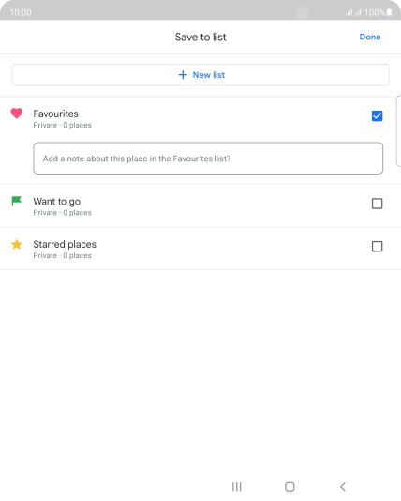The width and height of the screenshot is (401, 501).
Task: Select the Starred places list title
Action: (65, 244)
